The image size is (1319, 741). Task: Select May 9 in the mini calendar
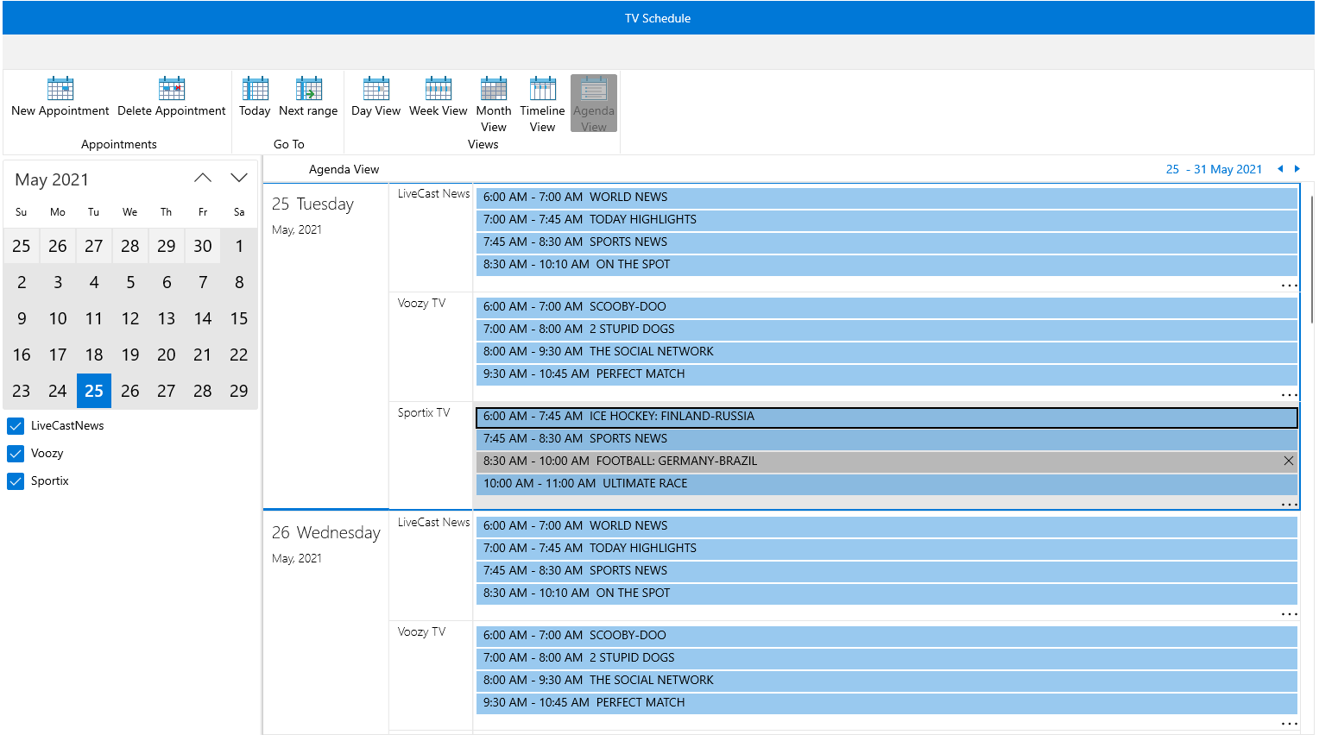pyautogui.click(x=22, y=318)
